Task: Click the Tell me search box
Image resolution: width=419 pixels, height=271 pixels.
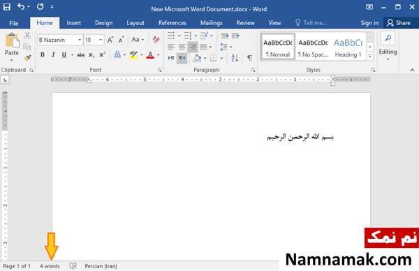Action: click(x=311, y=23)
